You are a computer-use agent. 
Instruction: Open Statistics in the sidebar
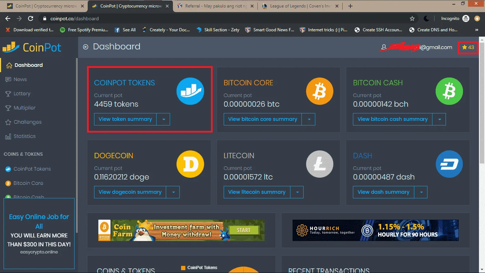[x=20, y=136]
